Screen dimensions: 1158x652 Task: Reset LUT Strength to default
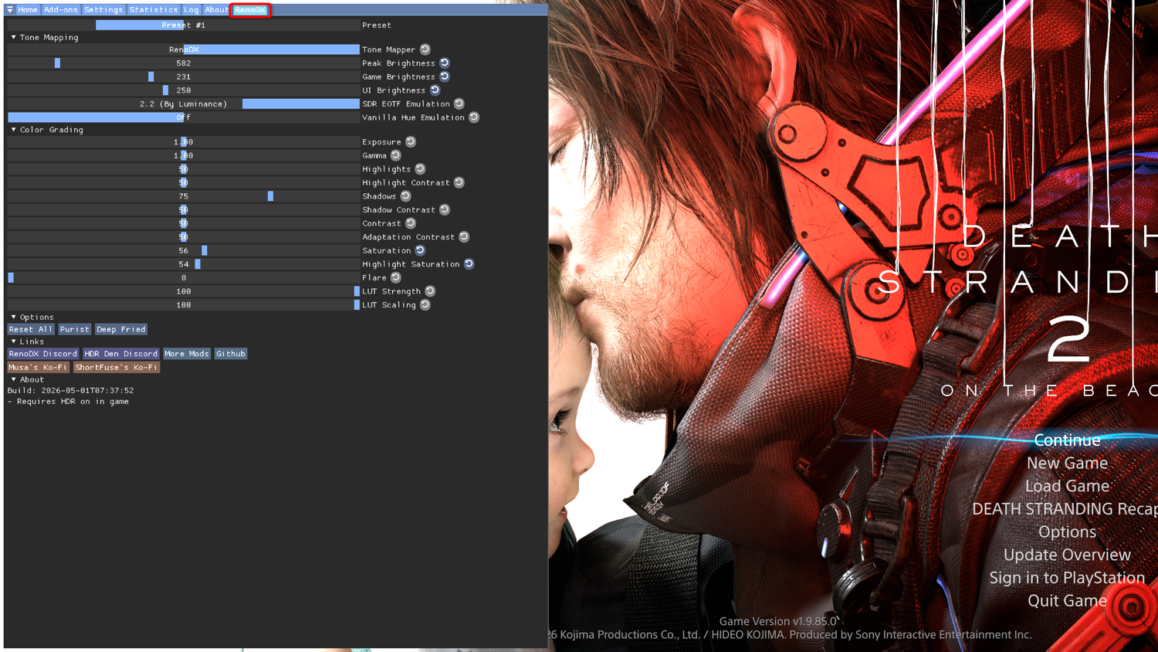click(431, 291)
